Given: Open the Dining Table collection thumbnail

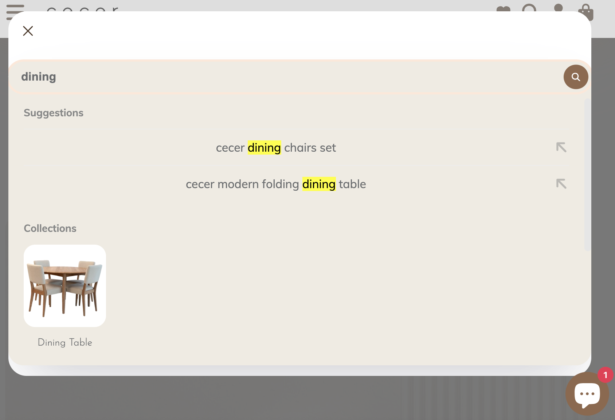Looking at the screenshot, I should point(65,286).
